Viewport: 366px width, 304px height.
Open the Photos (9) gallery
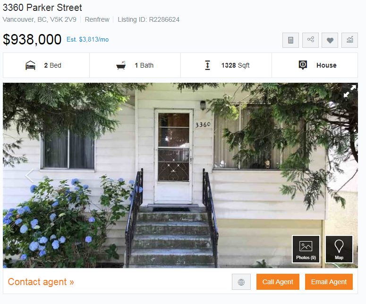(x=306, y=249)
